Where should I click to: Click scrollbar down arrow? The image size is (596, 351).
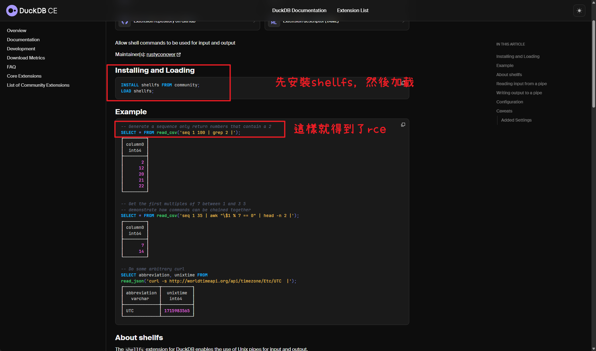coord(594,349)
